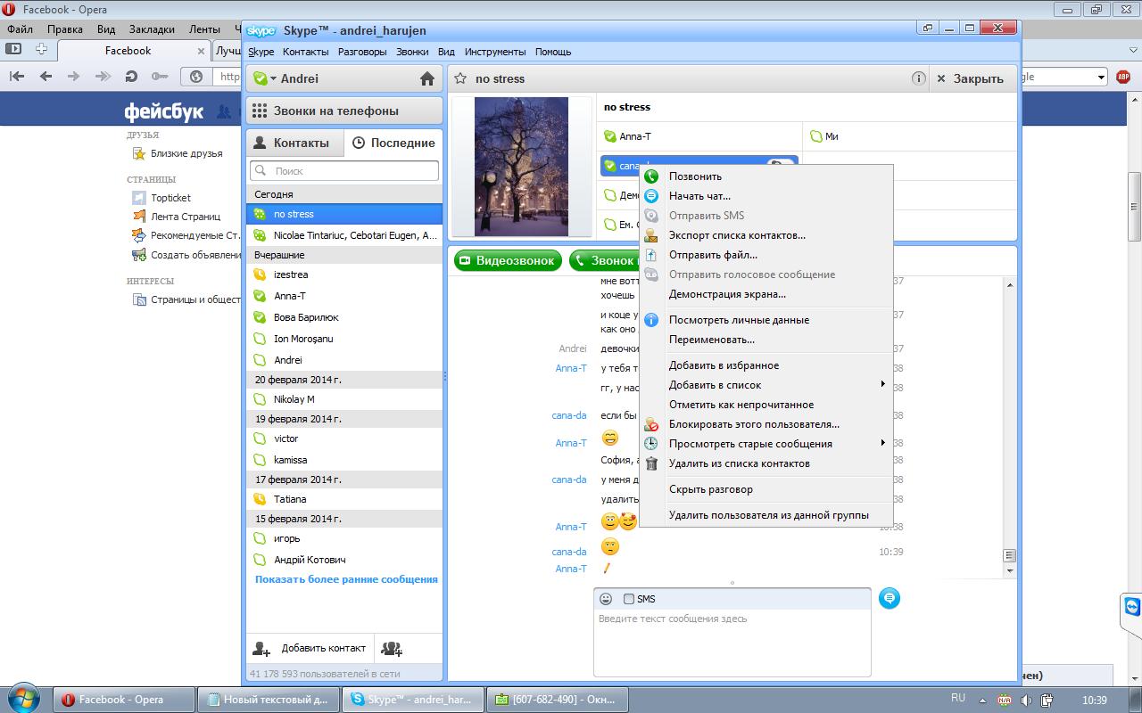
Task: Open 'Topticket' page in Facebook sidebar
Action: click(x=170, y=198)
